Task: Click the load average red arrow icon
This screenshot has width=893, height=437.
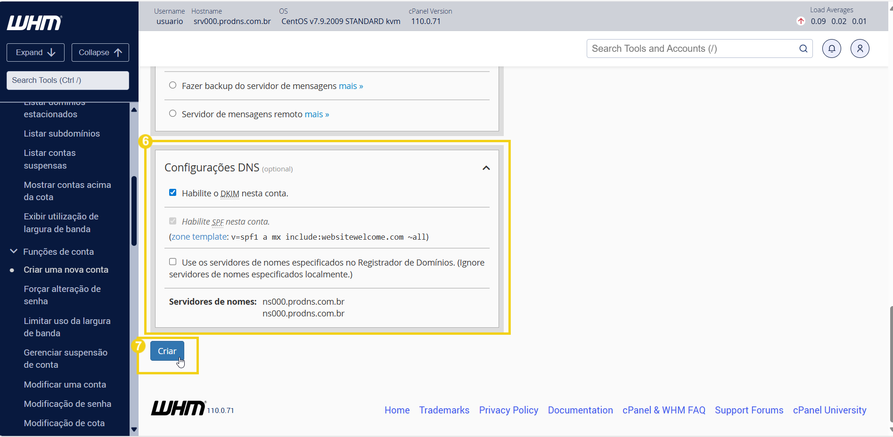Action: point(801,21)
